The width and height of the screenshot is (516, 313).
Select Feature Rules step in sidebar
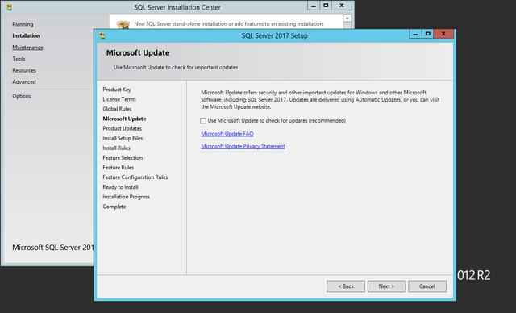tap(119, 168)
